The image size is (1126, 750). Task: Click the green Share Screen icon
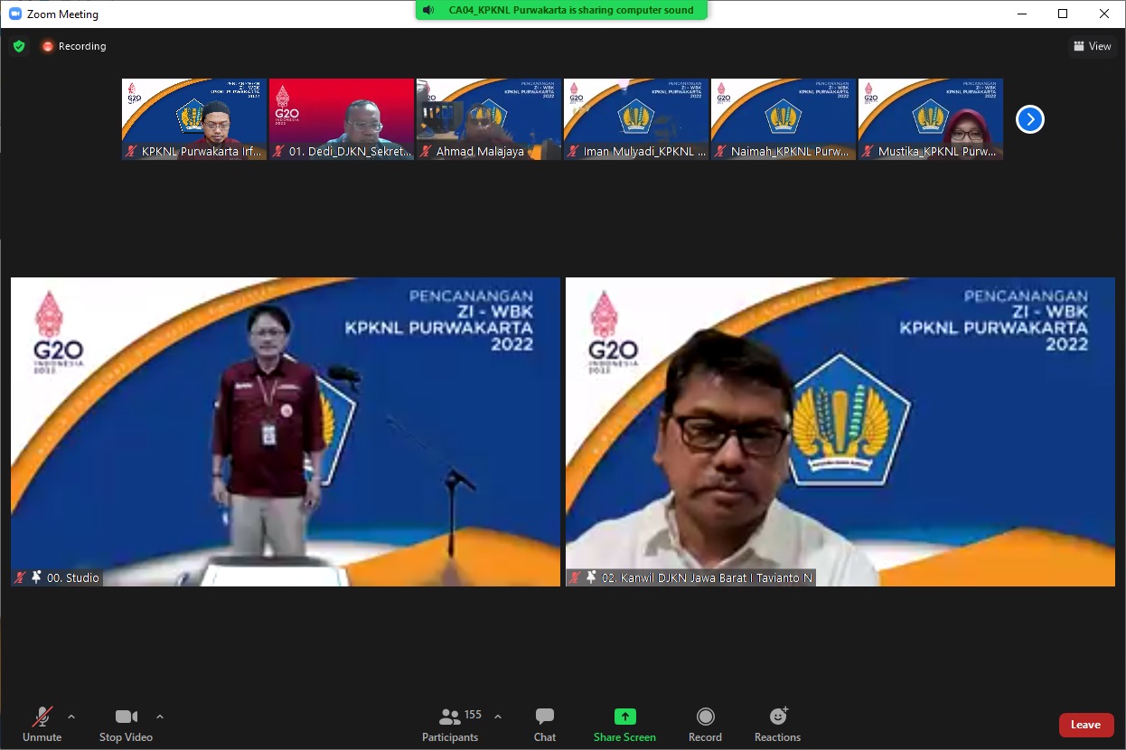(x=624, y=717)
